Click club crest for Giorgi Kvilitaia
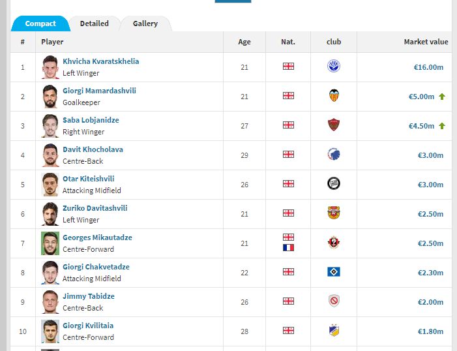Image resolution: width=457 pixels, height=351 pixels. coord(334,331)
